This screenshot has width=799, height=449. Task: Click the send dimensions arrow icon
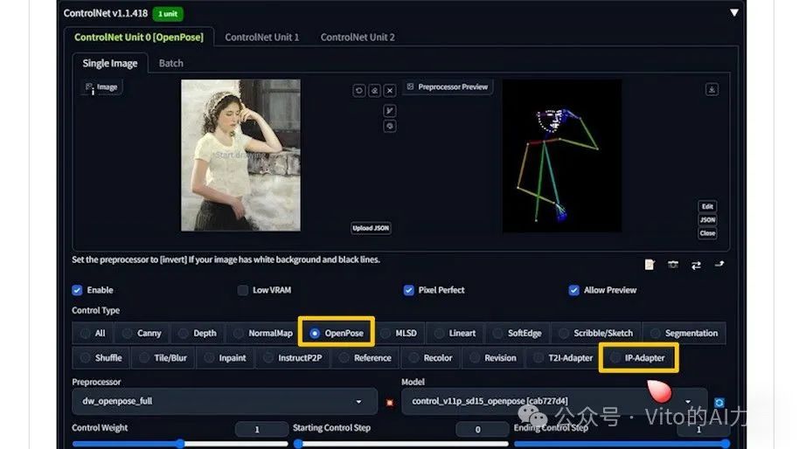point(719,264)
